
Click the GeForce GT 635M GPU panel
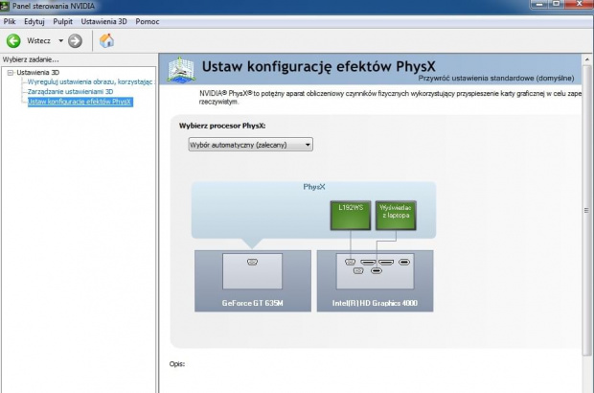click(x=253, y=281)
